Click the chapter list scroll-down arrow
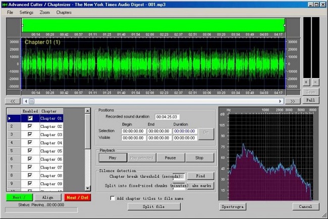 pos(88,188)
